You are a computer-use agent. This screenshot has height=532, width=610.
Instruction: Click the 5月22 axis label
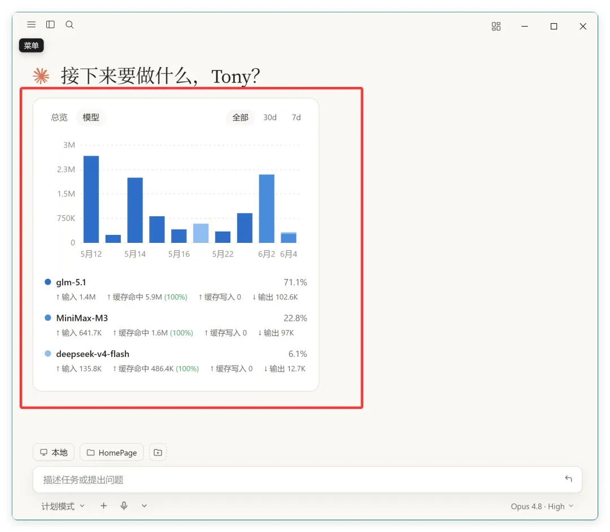click(223, 254)
